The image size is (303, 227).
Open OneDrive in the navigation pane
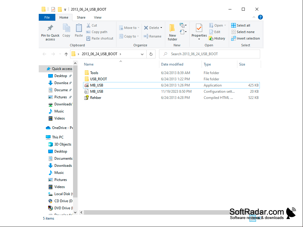click(59, 128)
